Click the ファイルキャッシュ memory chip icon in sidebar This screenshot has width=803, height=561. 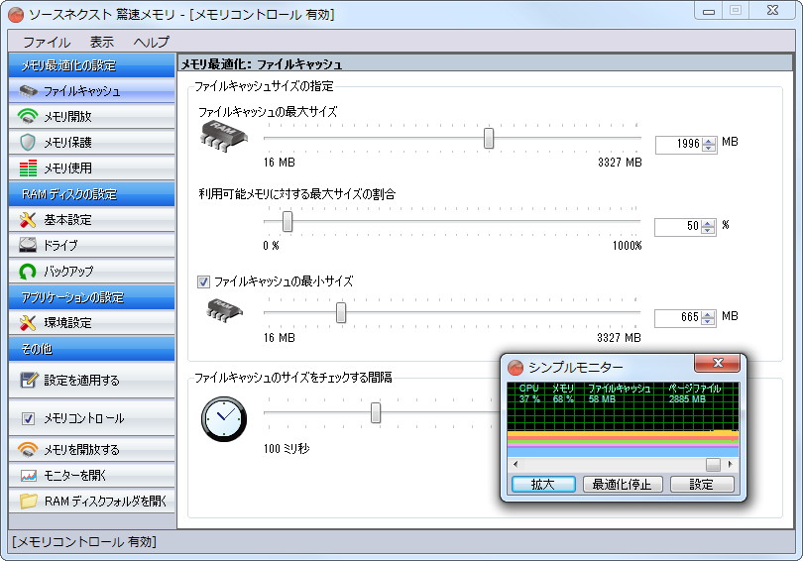coord(28,91)
